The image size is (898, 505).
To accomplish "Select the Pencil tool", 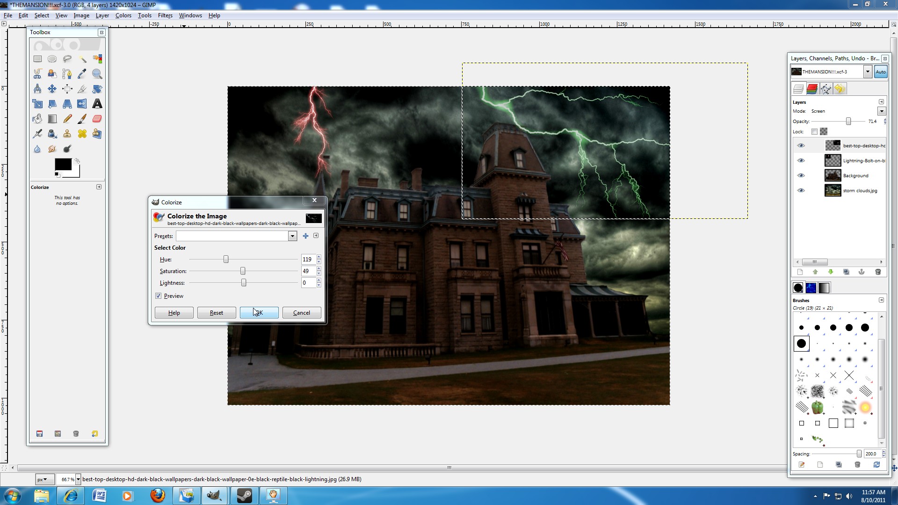I will click(x=67, y=119).
